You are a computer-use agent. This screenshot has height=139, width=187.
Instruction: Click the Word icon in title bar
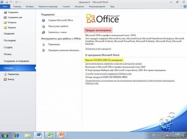(2, 2)
